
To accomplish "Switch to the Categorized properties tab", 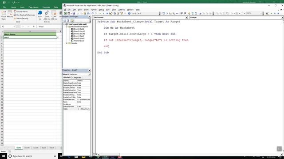I will [77, 78].
